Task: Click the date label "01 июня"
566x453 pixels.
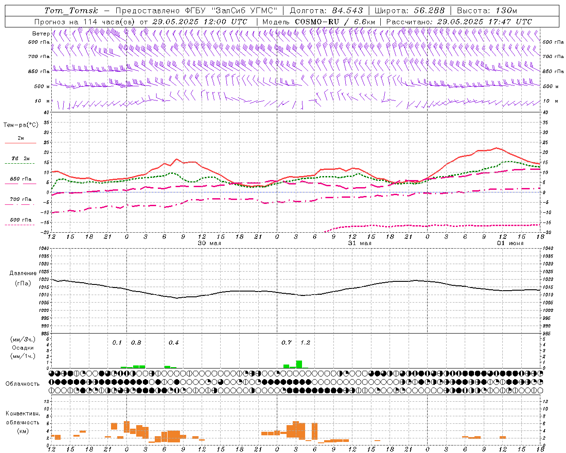Action: click(x=510, y=243)
